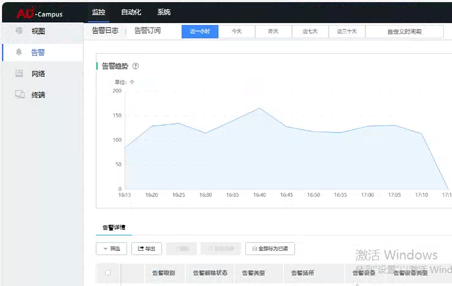Click the 导出 export button

(147, 249)
